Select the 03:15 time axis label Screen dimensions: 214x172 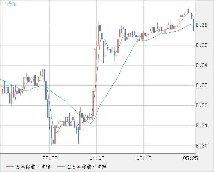click(144, 158)
